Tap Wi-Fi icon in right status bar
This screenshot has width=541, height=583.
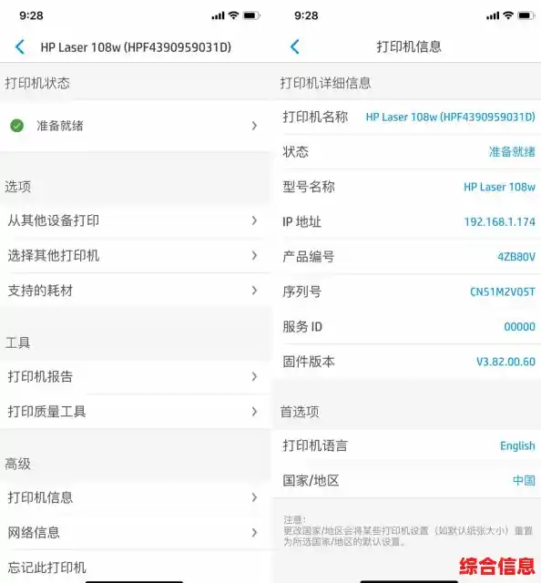click(x=508, y=15)
